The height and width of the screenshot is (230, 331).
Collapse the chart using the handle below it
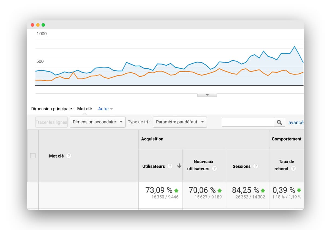[x=207, y=95]
